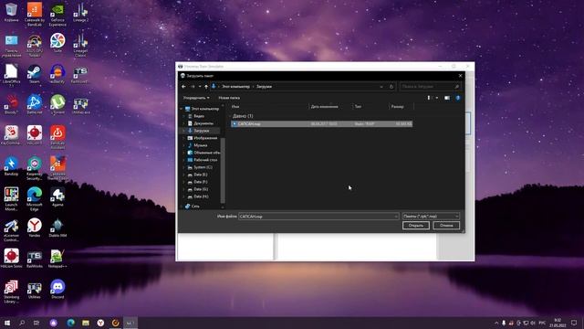
Task: Select Data (H:) drive in tree
Action: 201,196
